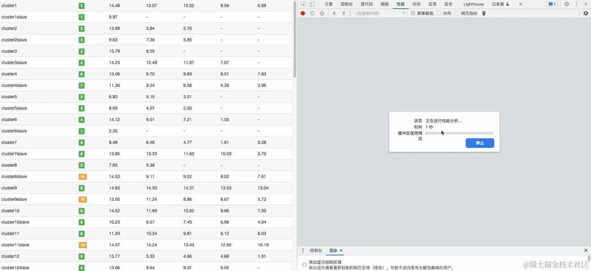The height and width of the screenshot is (271, 591).
Task: Switch to the 内存 panel tab
Action: pyautogui.click(x=416, y=4)
